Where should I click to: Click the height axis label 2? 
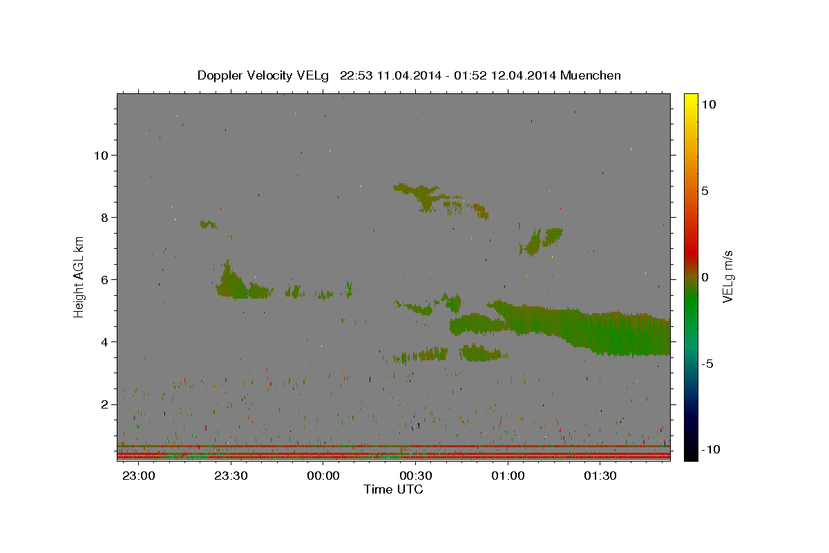click(x=104, y=404)
